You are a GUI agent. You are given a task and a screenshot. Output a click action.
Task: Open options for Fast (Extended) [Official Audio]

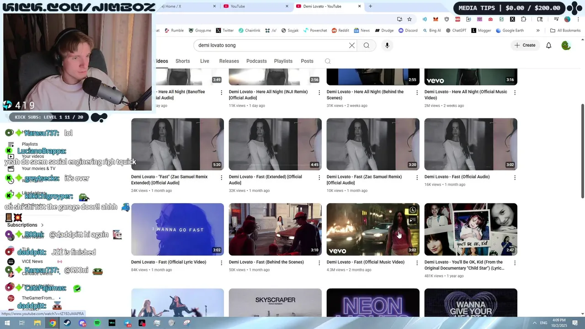click(x=319, y=178)
